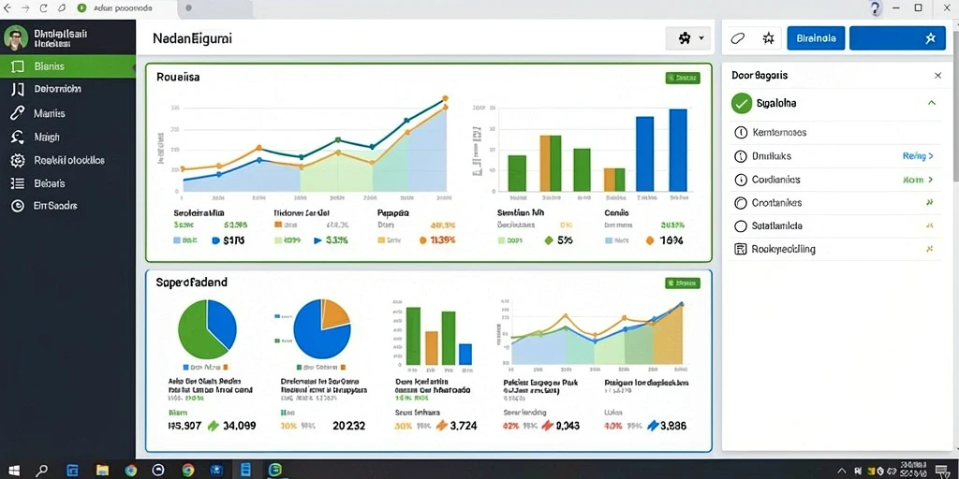Open File Explorer from the taskbar
This screenshot has width=959, height=479.
[x=102, y=471]
